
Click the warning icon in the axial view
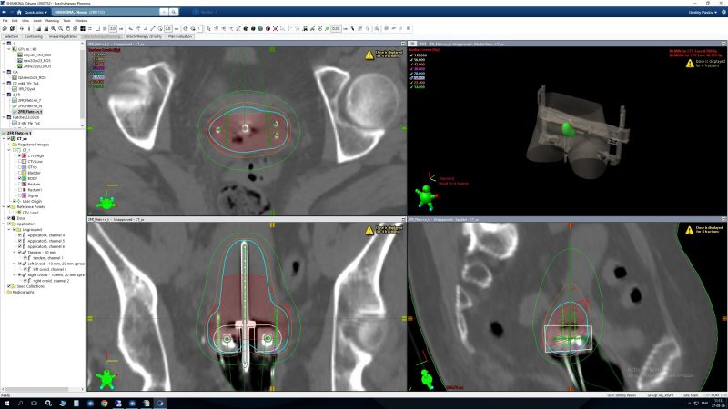coord(369,54)
